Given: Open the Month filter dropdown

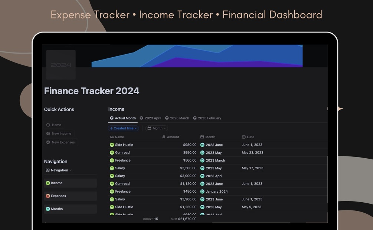Looking at the screenshot, I should coord(157,128).
